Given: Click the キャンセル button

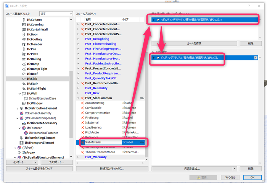Looking at the screenshot, I should [230, 177].
